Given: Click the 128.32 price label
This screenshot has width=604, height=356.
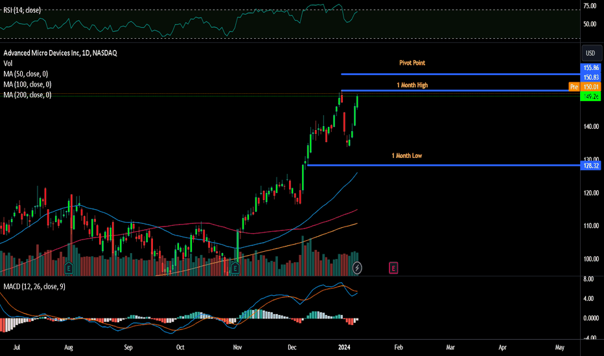Looking at the screenshot, I should point(591,166).
